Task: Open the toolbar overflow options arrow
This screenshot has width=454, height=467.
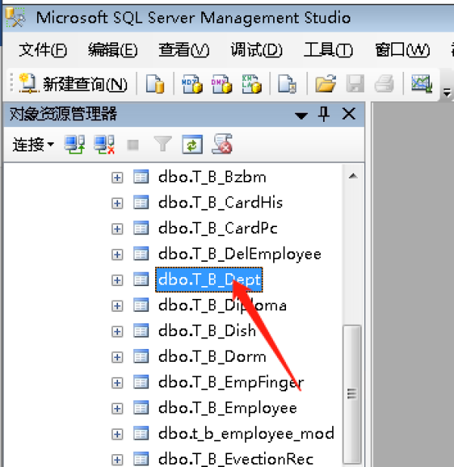Action: tap(446, 93)
